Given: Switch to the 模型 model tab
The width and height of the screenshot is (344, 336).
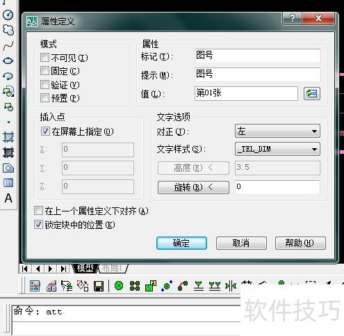Looking at the screenshot, I should tap(85, 269).
